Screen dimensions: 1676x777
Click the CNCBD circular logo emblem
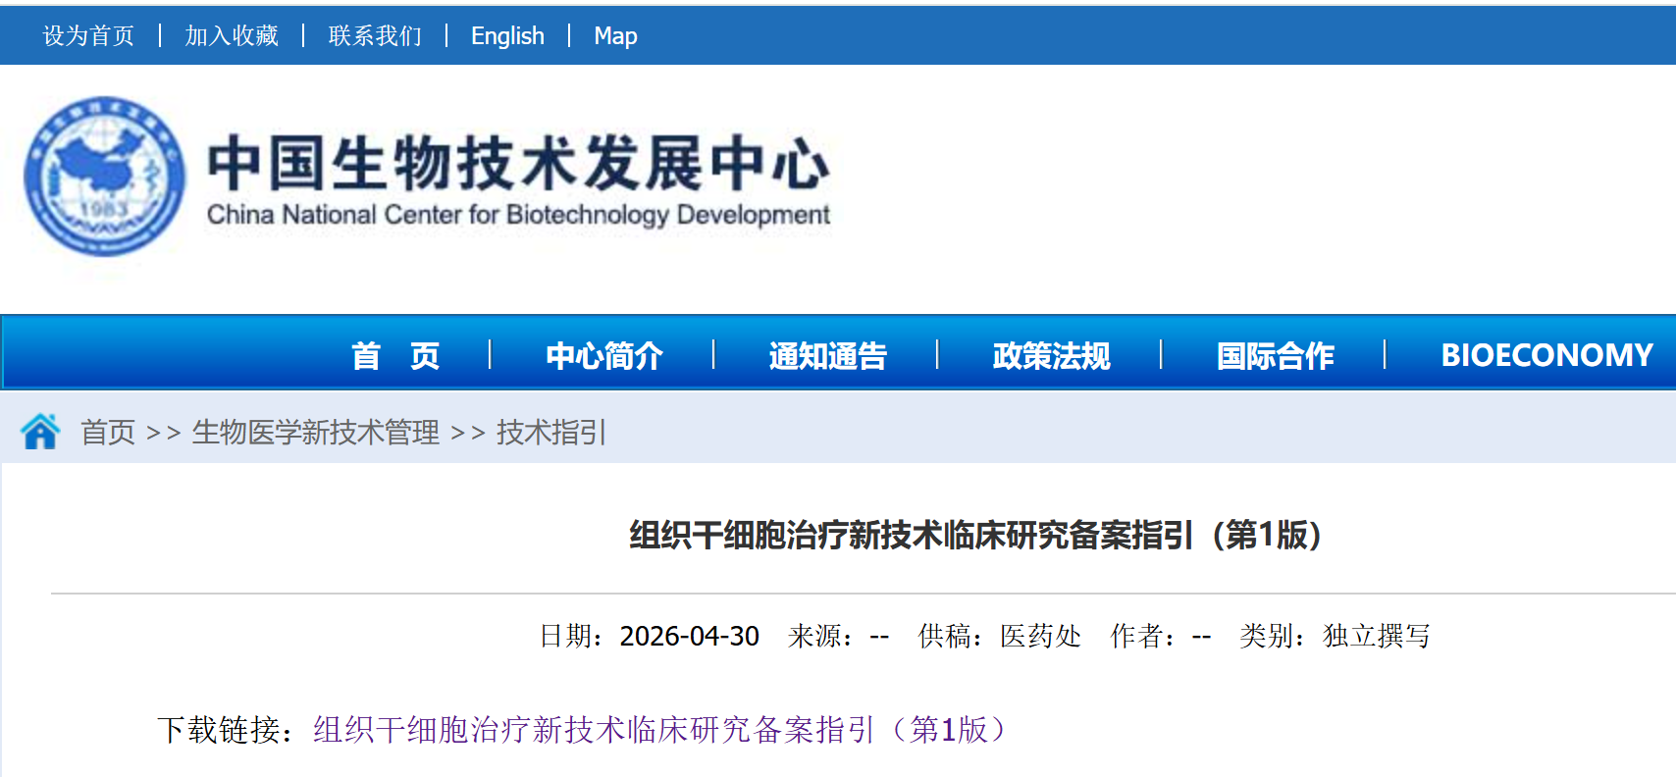coord(105,177)
